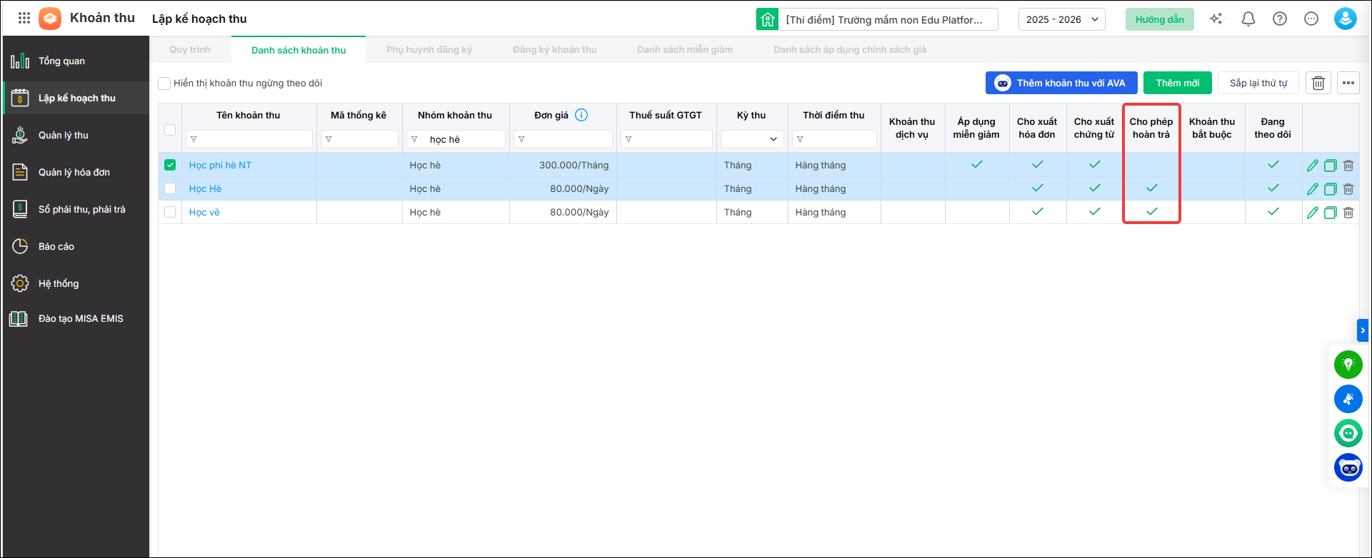Open the chat bubble icon in header
1372x558 pixels.
(1311, 19)
